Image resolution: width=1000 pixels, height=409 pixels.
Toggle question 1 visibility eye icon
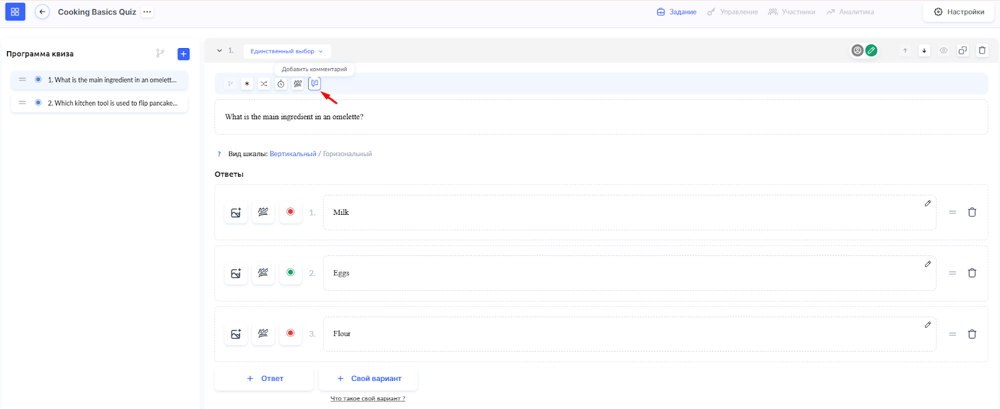point(944,51)
